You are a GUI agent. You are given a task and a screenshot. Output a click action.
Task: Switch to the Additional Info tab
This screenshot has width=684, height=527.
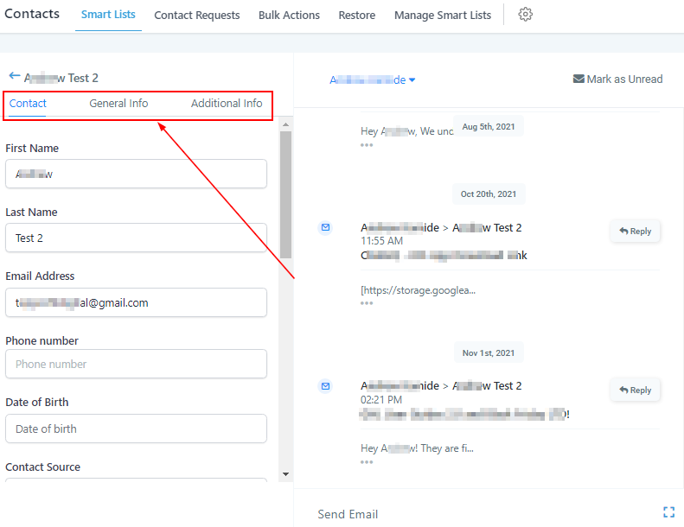point(227,103)
